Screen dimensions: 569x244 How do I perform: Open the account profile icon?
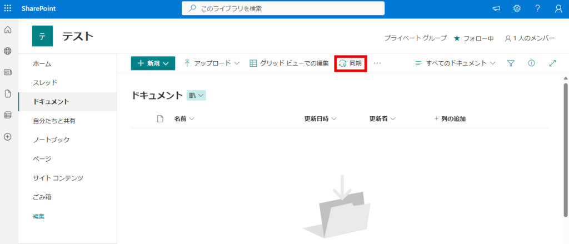558,9
